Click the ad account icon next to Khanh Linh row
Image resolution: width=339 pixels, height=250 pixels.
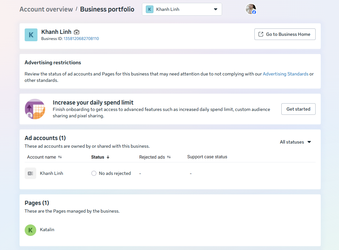30,173
